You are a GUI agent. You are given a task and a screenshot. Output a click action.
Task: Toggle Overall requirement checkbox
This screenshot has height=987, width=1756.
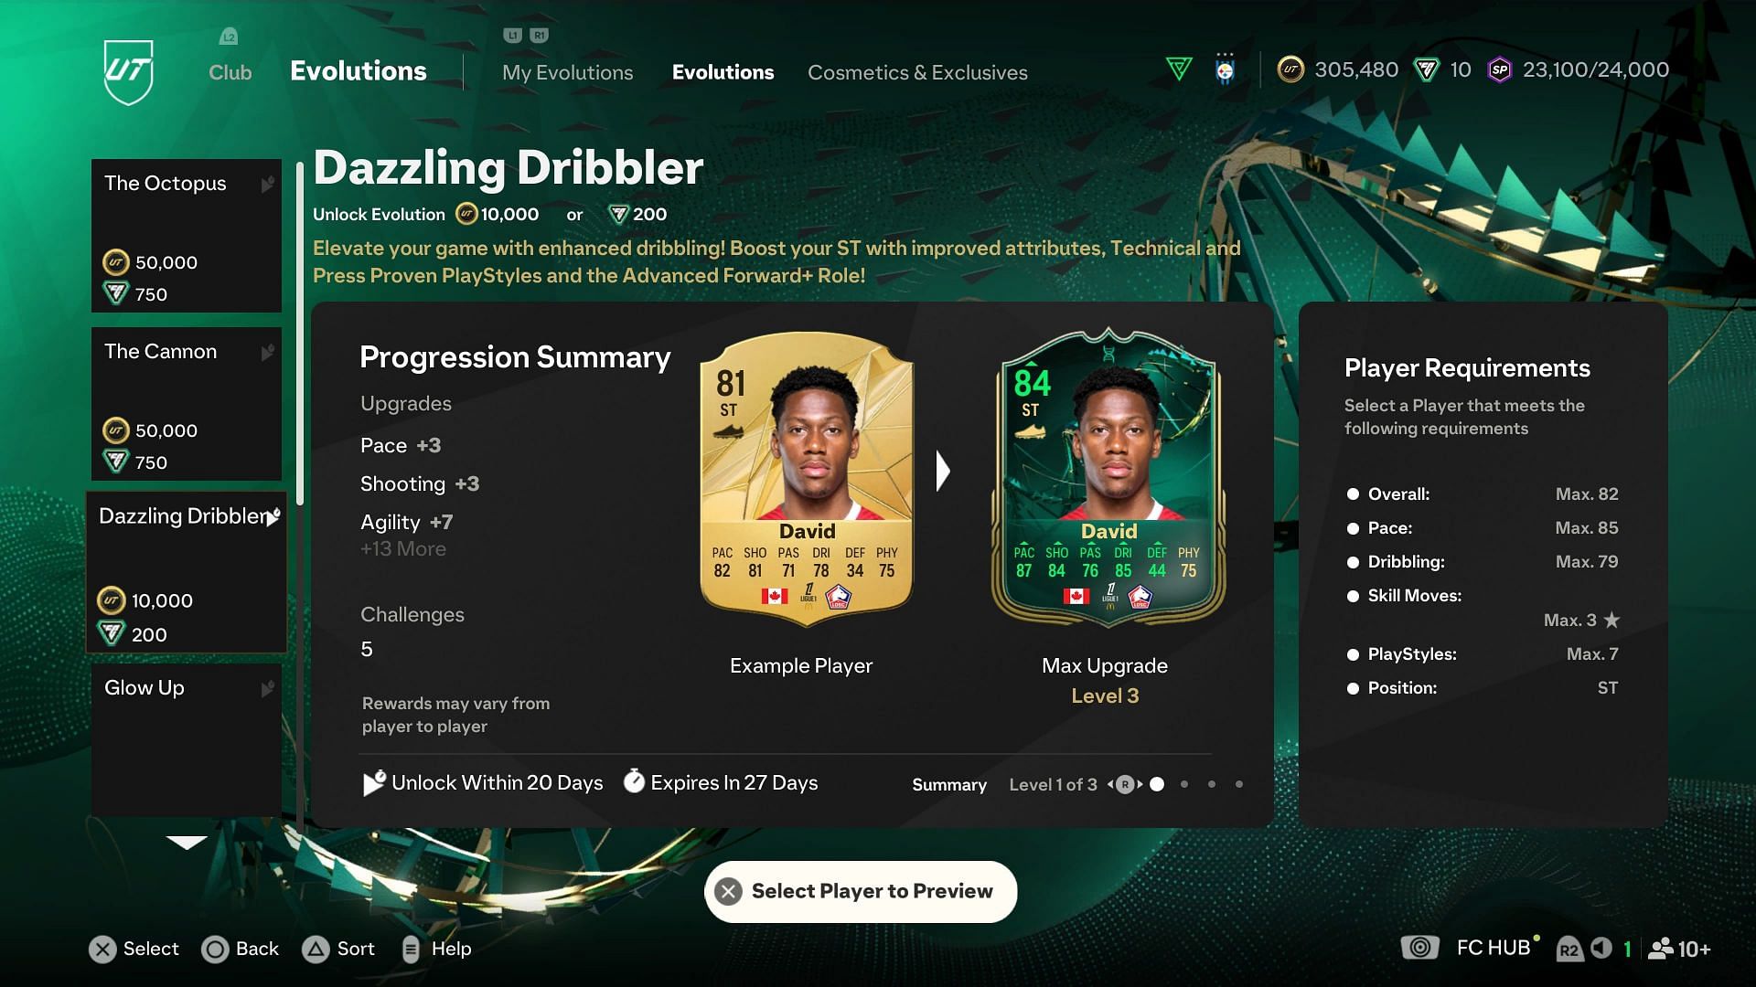pyautogui.click(x=1354, y=494)
